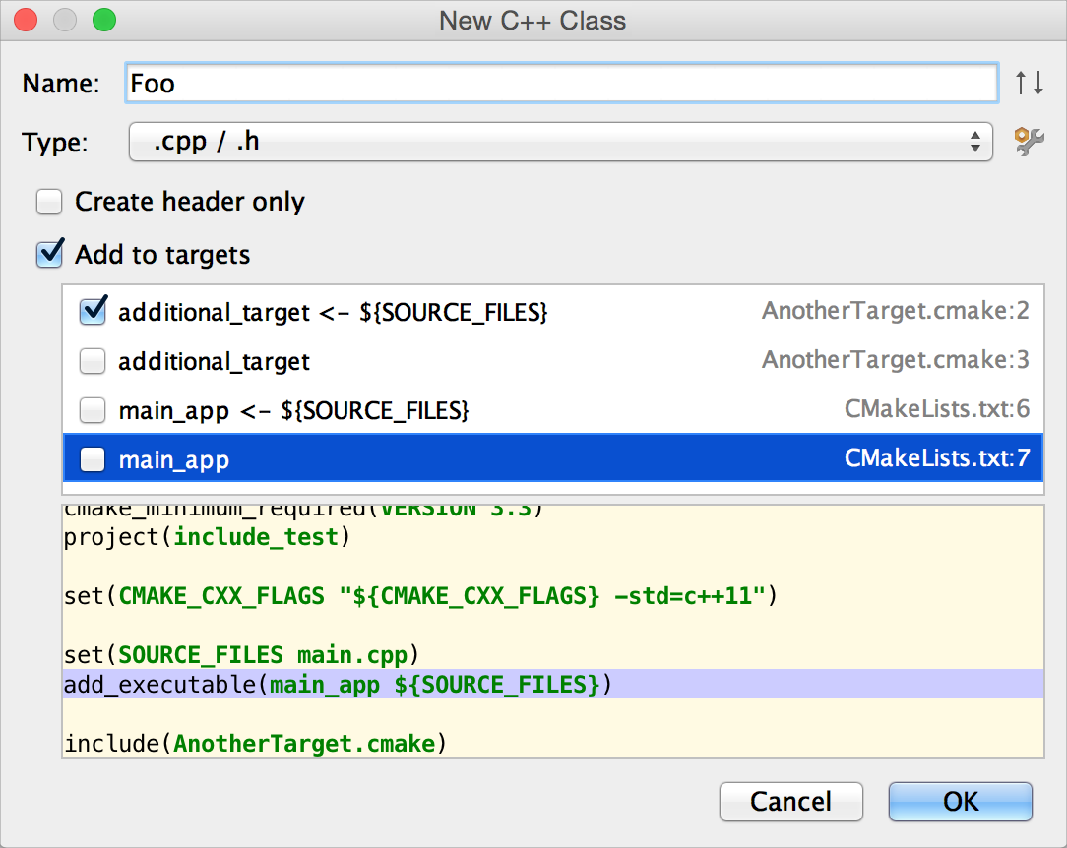
Task: Select the CMakeLists.txt:7 location text
Action: (x=937, y=458)
